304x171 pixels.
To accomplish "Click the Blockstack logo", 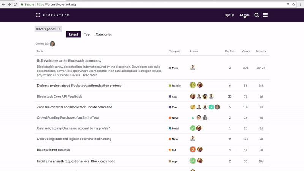I will click(x=52, y=15).
